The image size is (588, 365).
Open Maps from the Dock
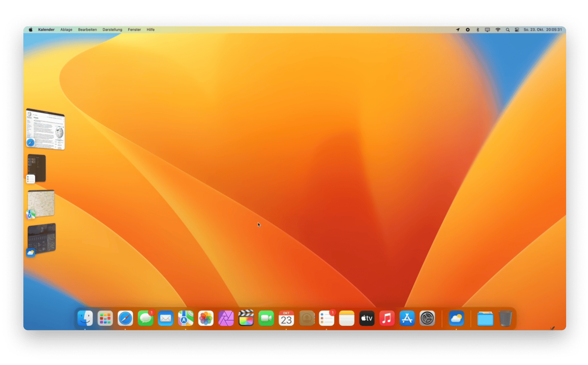pyautogui.click(x=186, y=318)
